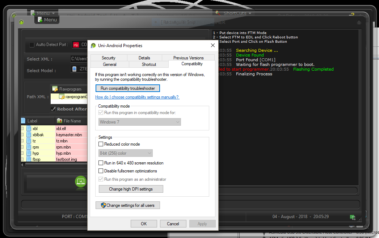Select the xbl.elf file name cell
Screen dimensions: 379x238
coord(71,129)
